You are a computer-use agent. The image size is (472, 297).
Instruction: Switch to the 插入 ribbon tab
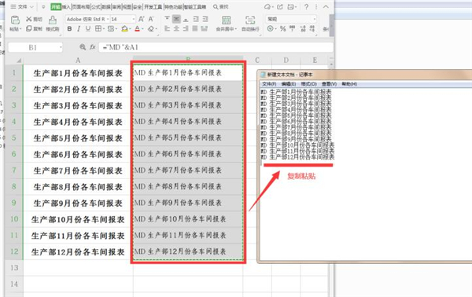click(x=66, y=6)
